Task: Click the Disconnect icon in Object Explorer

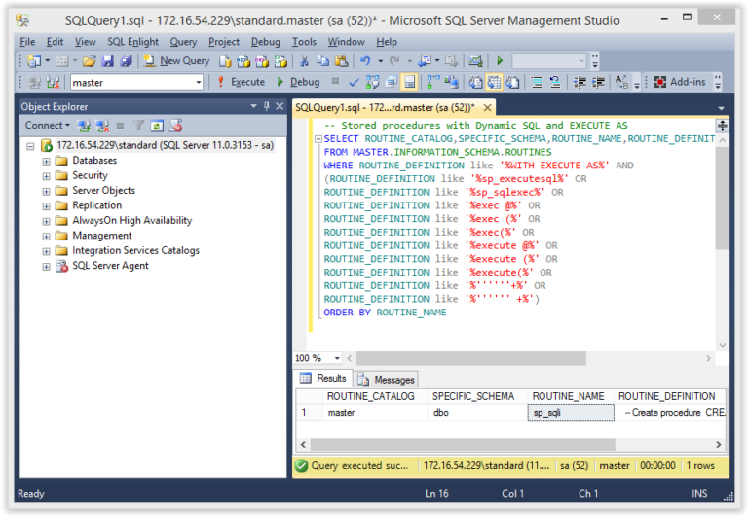Action: coord(100,126)
